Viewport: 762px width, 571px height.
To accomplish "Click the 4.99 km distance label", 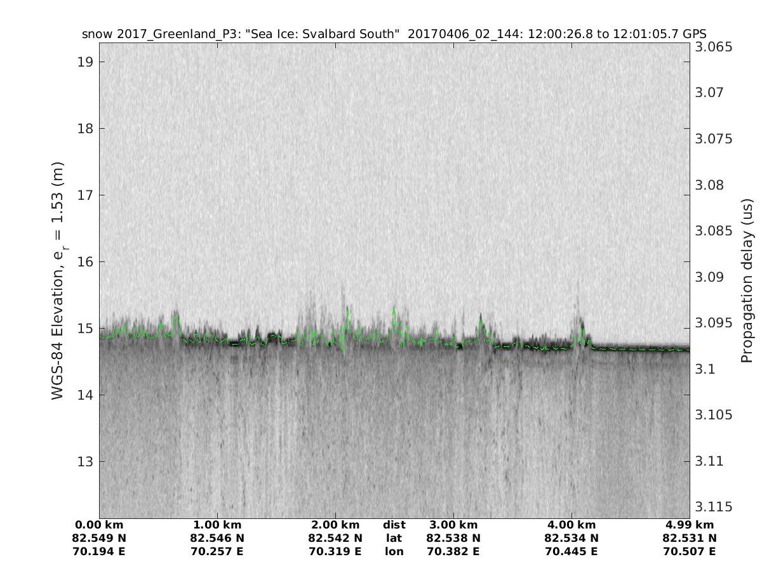I will 690,525.
